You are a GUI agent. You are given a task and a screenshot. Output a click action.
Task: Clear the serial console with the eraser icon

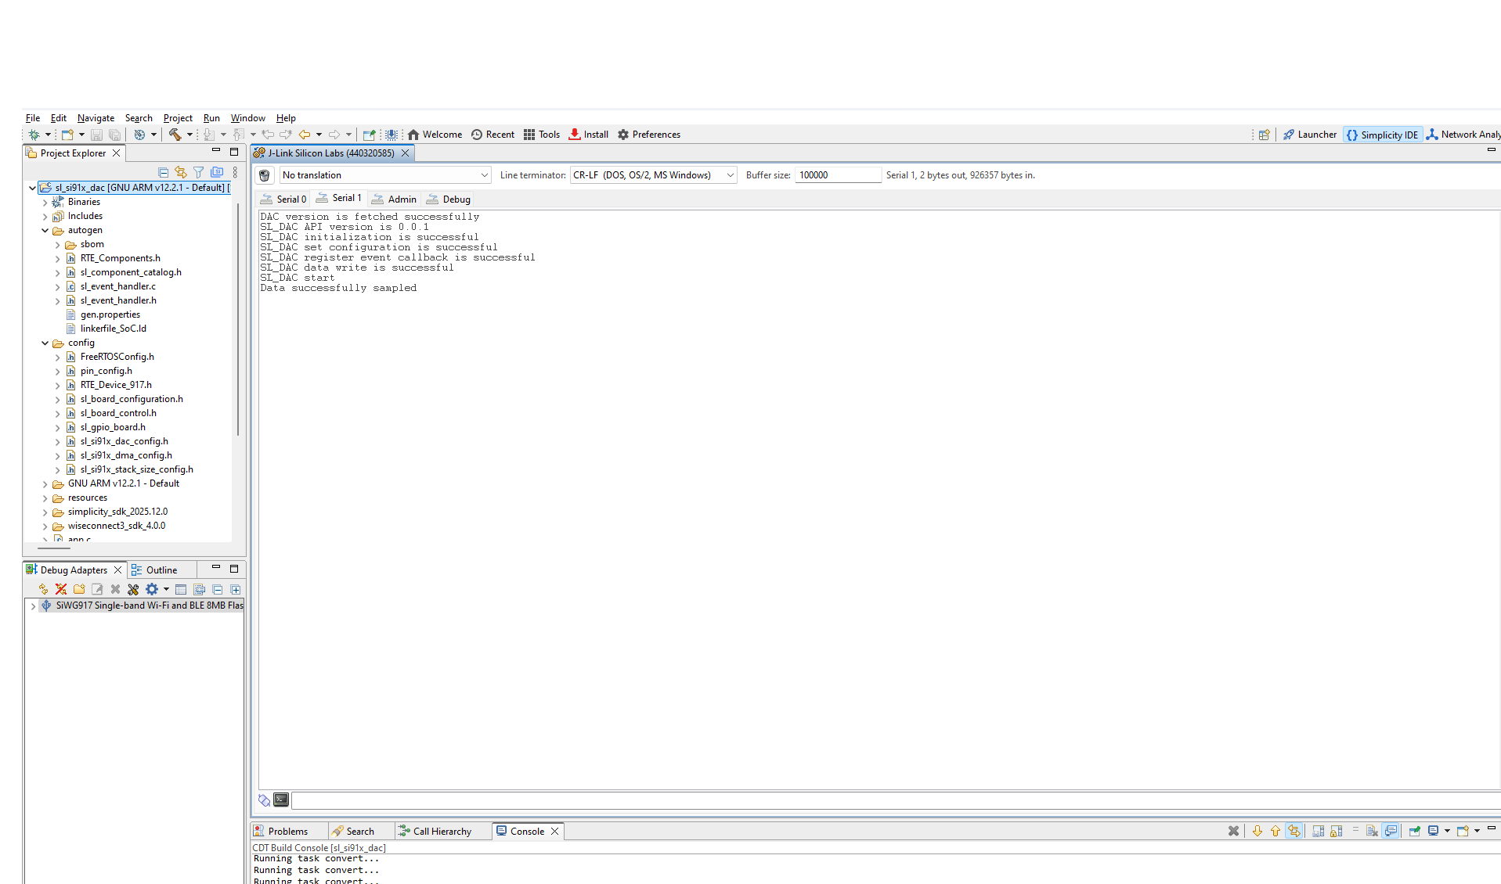(264, 800)
